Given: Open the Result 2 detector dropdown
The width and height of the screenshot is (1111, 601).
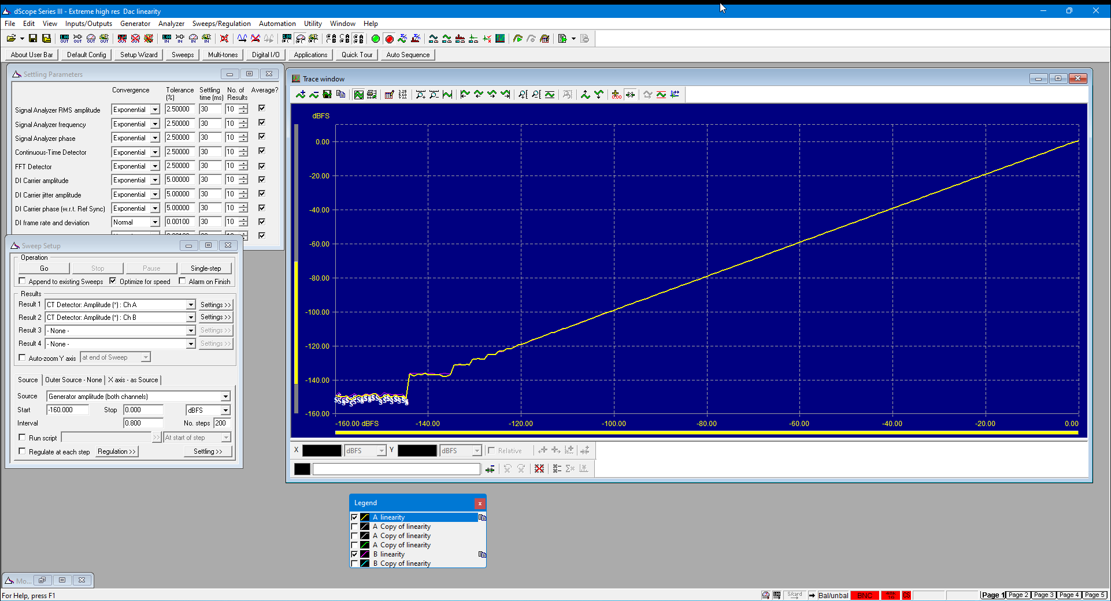Looking at the screenshot, I should tap(190, 318).
